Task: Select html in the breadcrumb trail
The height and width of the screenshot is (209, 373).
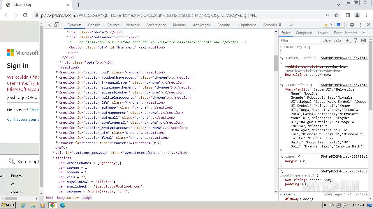Action: [x=50, y=198]
